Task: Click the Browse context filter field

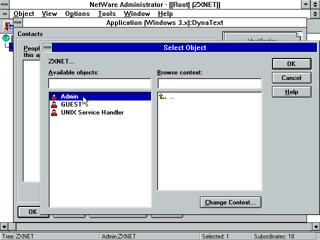Action: pos(209,83)
